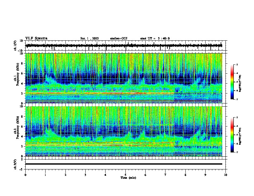
Task: Click the '8' kHz tick on ch.2 spectrogram
Action: tap(22, 117)
